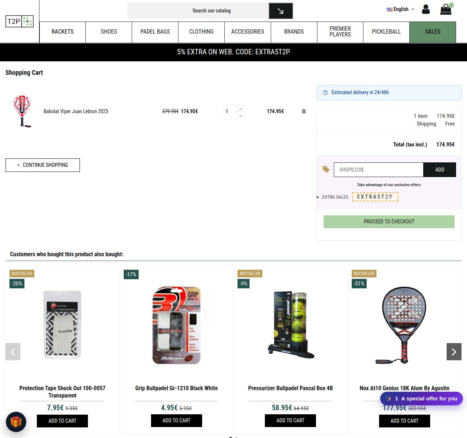The height and width of the screenshot is (438, 467).
Task: Go to next carousel products
Action: tap(454, 352)
